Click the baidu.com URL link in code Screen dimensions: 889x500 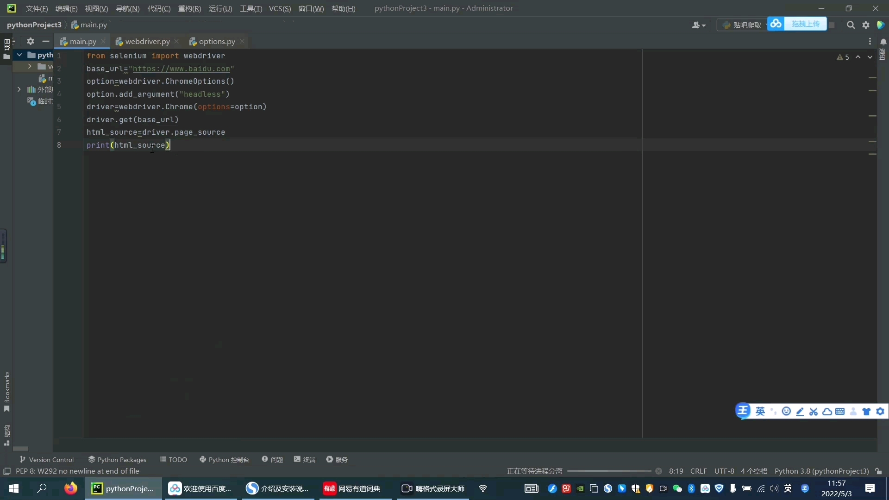pos(182,69)
